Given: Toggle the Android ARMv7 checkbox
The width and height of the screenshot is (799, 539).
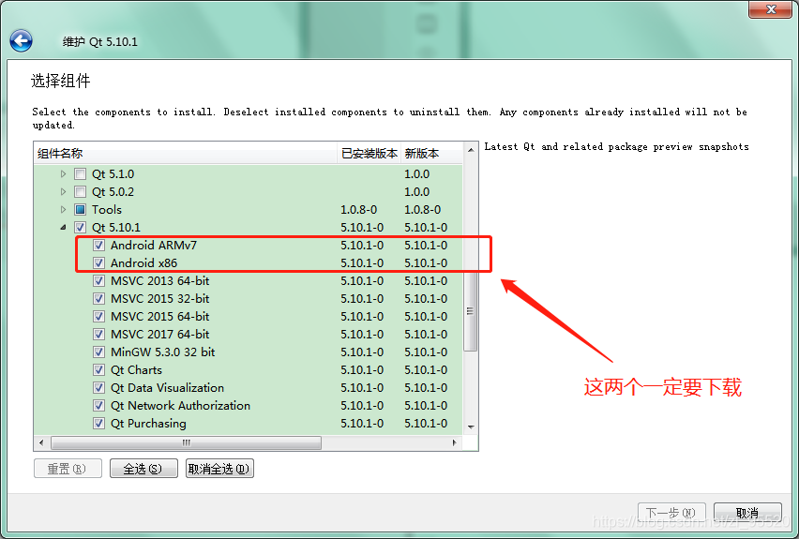Looking at the screenshot, I should [x=98, y=246].
